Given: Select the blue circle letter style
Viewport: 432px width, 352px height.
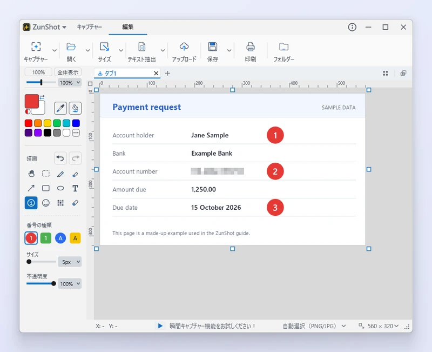Looking at the screenshot, I should [60, 238].
